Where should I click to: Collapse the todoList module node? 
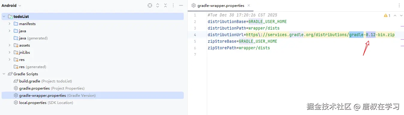(4, 17)
